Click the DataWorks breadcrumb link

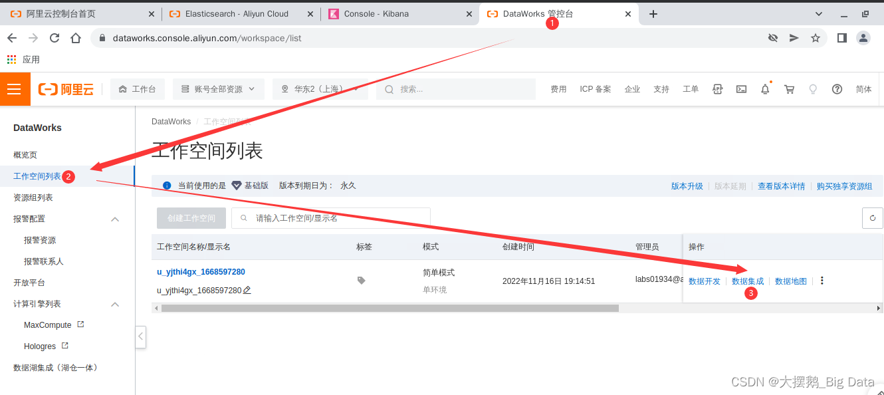point(171,122)
